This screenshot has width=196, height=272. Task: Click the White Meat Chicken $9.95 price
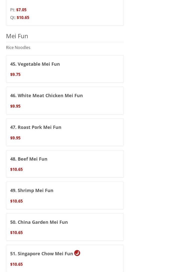point(15,106)
